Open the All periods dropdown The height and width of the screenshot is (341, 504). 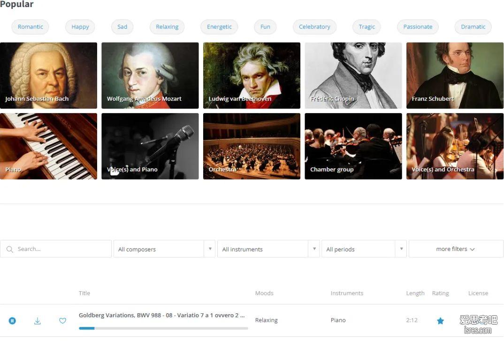point(364,249)
